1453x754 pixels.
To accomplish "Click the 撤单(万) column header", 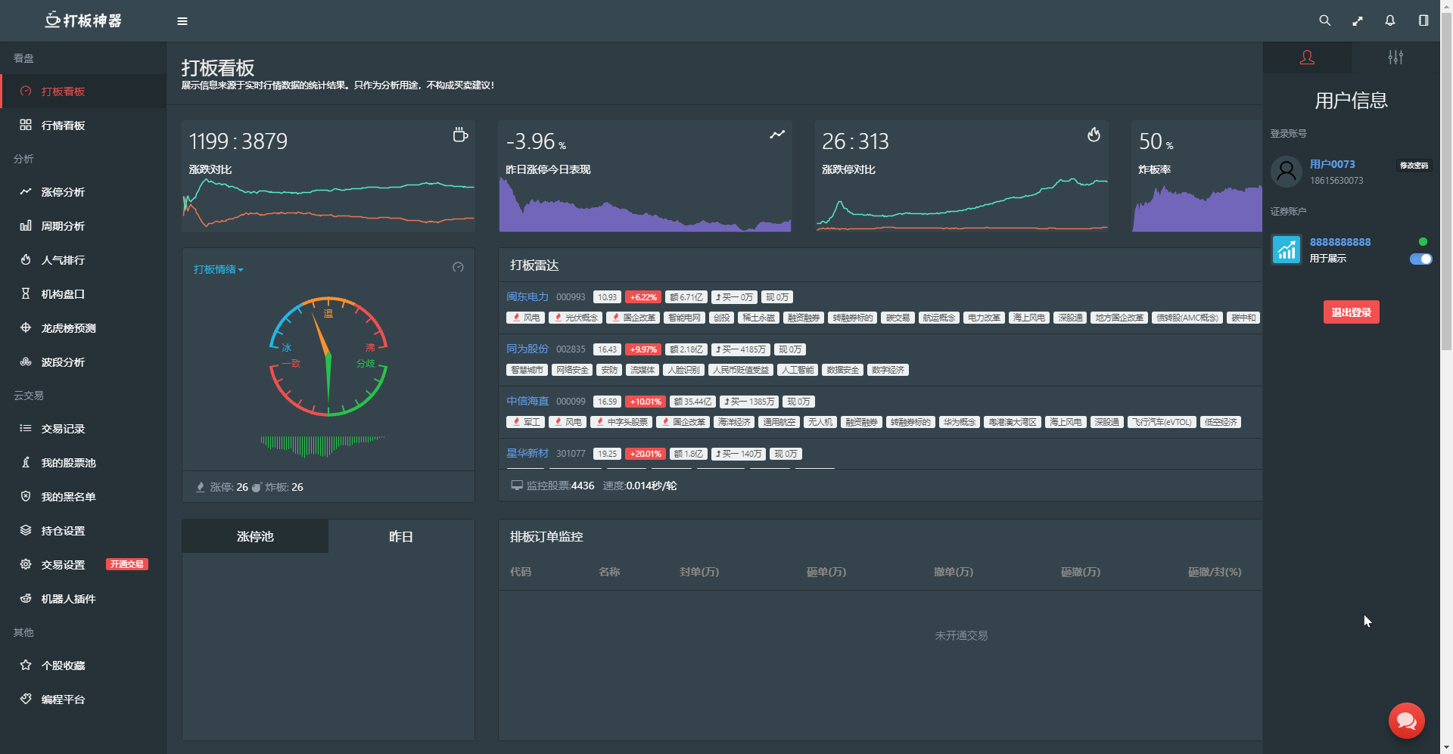I will click(x=954, y=572).
